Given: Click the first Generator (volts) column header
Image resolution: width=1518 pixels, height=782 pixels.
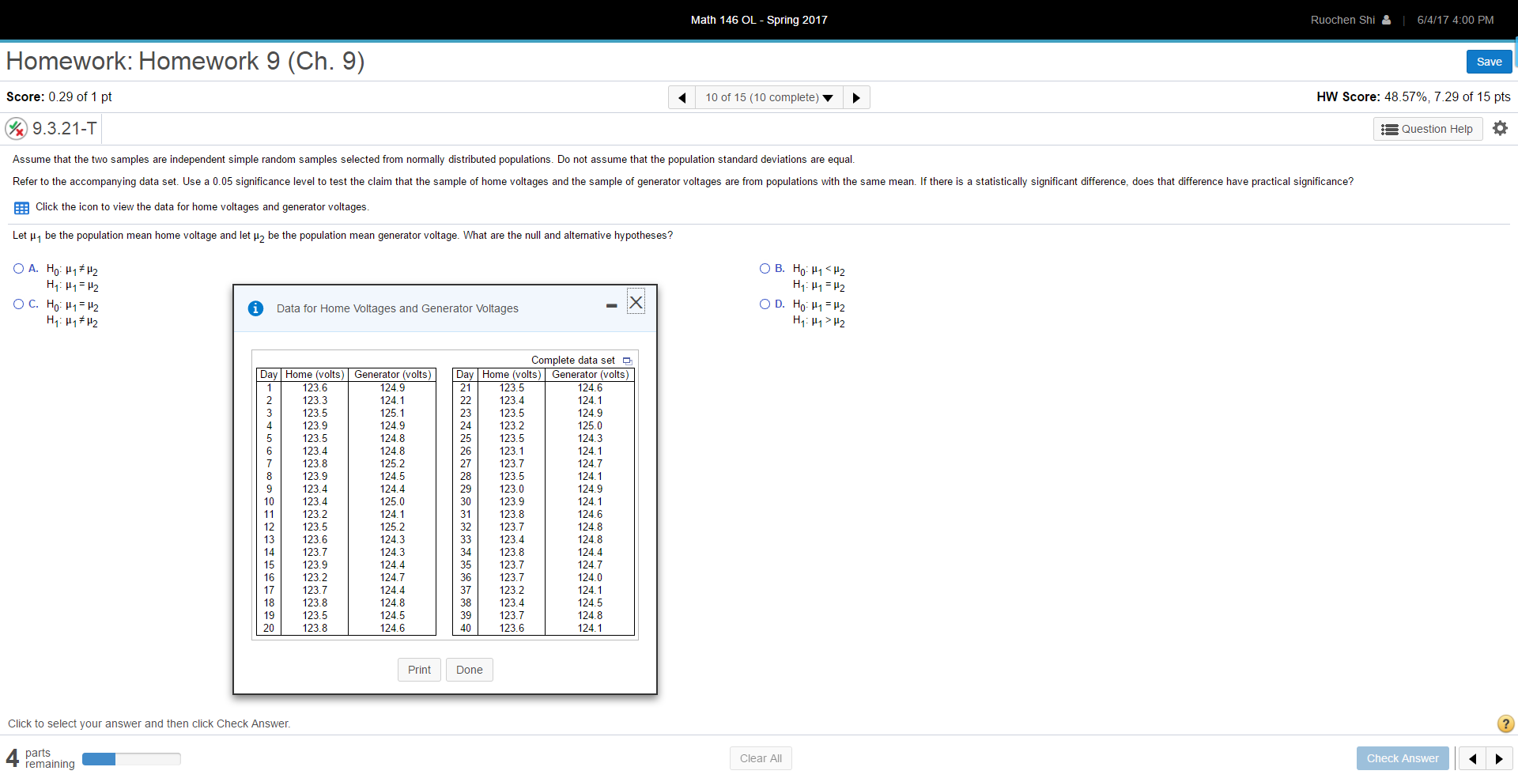Looking at the screenshot, I should click(x=393, y=375).
